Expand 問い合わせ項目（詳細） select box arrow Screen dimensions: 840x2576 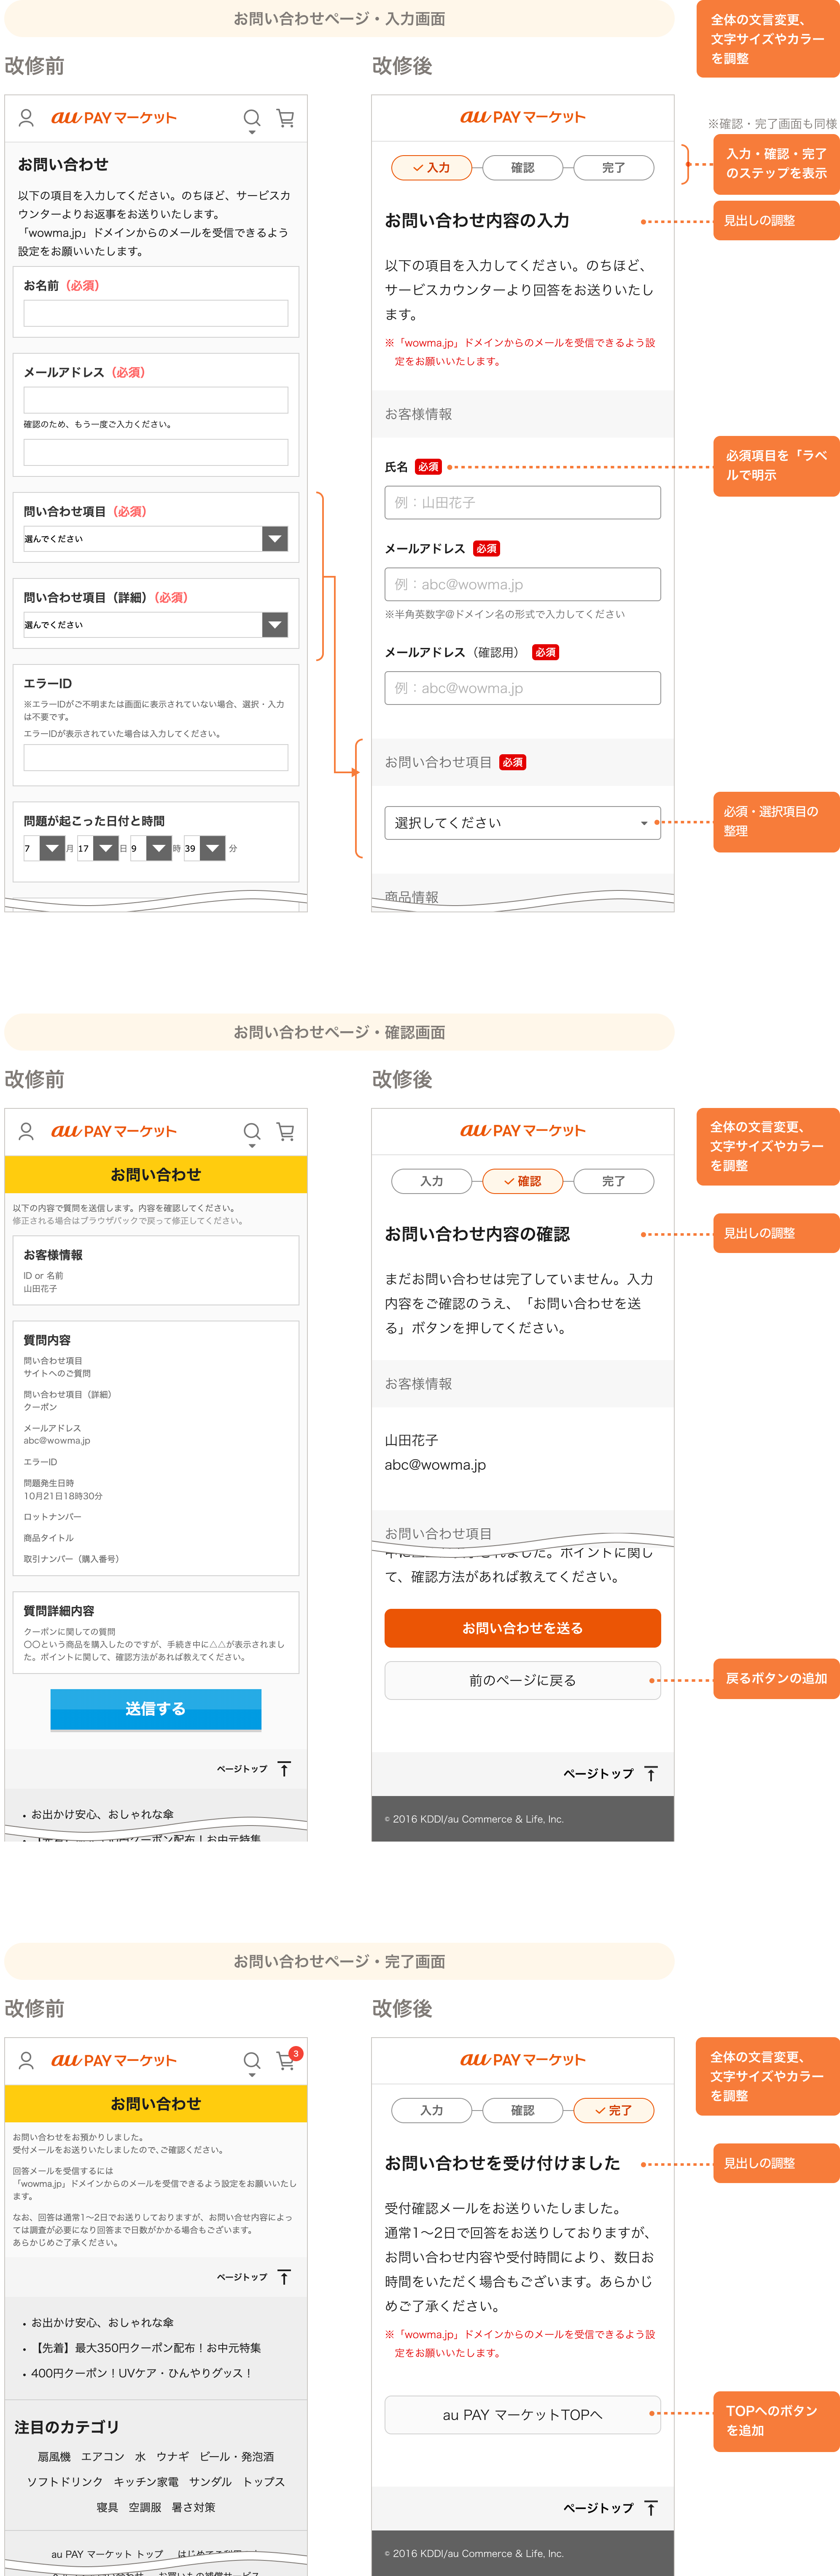275,625
